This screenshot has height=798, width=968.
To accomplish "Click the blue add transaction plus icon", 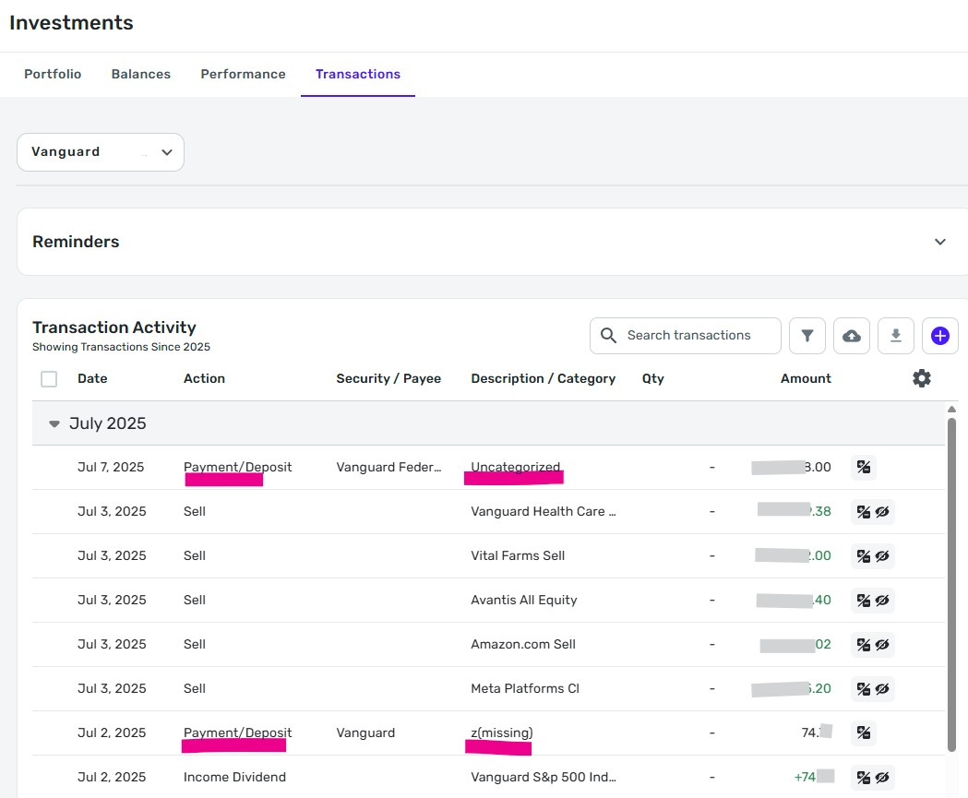I will point(939,336).
